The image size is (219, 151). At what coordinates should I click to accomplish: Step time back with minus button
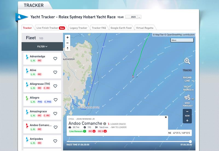[x=187, y=111]
